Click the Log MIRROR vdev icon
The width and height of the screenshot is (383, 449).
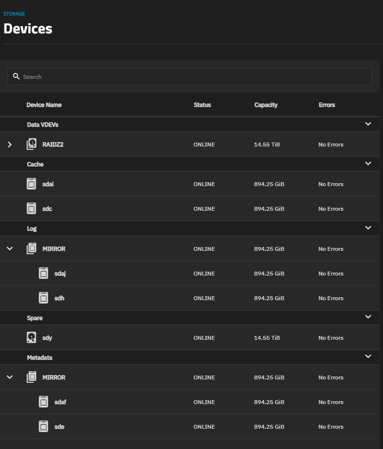pyautogui.click(x=31, y=249)
